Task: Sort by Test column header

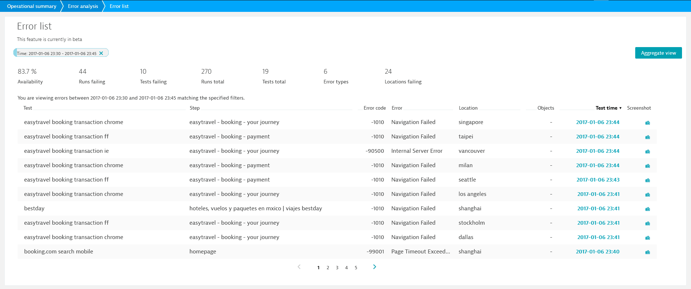Action: click(x=28, y=108)
